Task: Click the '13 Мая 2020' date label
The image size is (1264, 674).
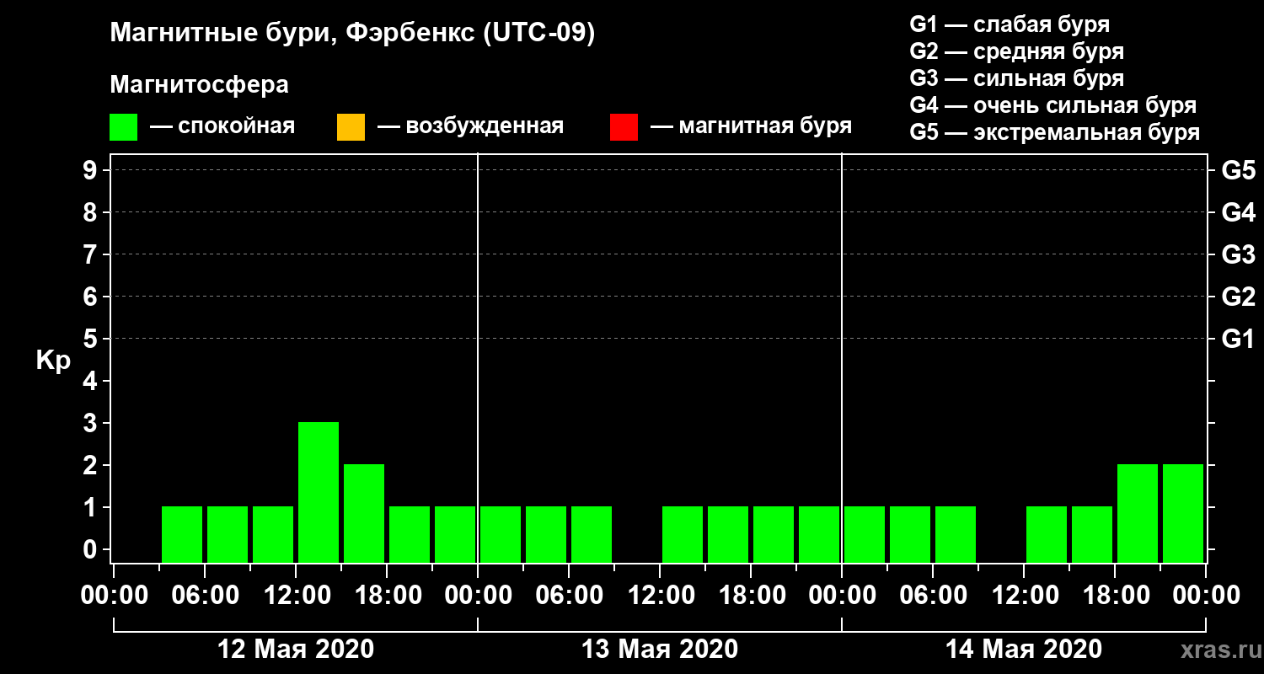Action: (x=660, y=650)
